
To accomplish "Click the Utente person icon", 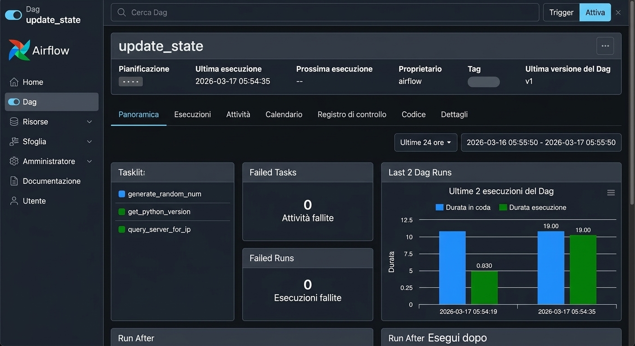I will pos(14,201).
